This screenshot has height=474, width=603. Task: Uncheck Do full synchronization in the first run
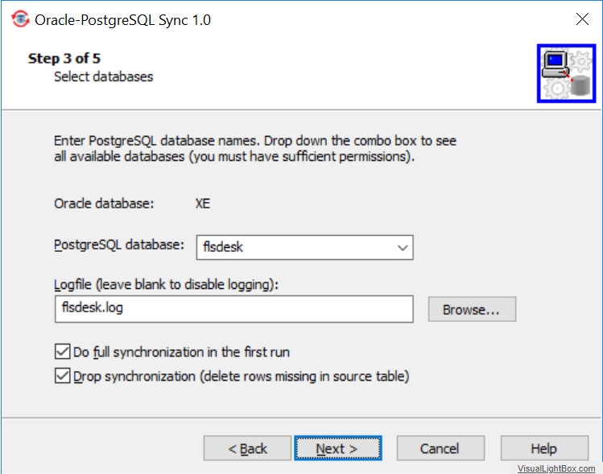click(62, 352)
